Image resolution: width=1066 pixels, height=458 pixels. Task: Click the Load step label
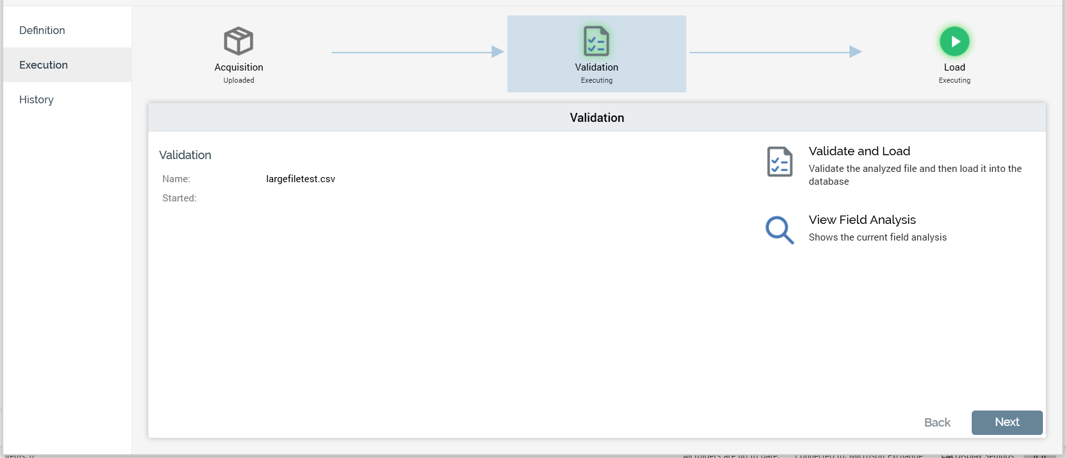(x=954, y=67)
